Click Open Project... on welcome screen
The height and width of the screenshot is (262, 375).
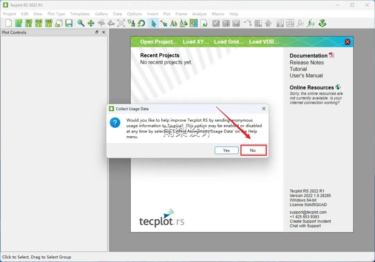(159, 42)
